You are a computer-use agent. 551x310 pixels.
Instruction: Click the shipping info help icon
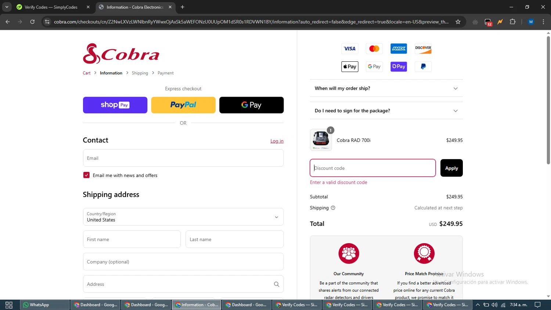333,208
